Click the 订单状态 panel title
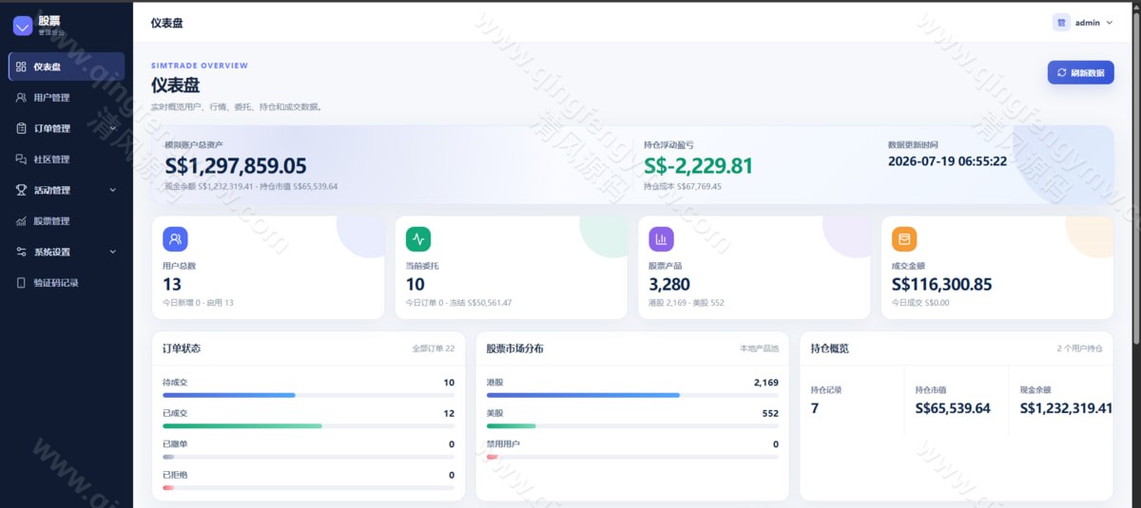This screenshot has height=508, width=1141. point(182,348)
